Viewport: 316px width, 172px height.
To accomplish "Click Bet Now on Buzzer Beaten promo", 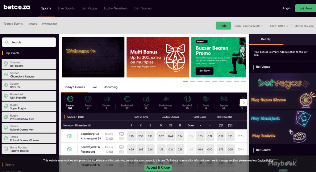I will pyautogui.click(x=204, y=71).
